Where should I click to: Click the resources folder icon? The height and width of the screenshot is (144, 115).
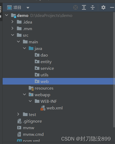[x=31, y=88]
